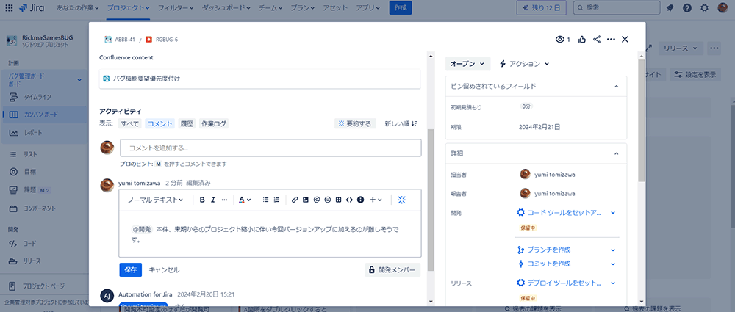Click the emoji icon in editor

click(x=328, y=200)
